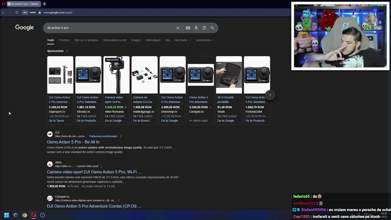Open Camera de acțiune DJI Os link
The image size is (391, 220).
[144, 100]
